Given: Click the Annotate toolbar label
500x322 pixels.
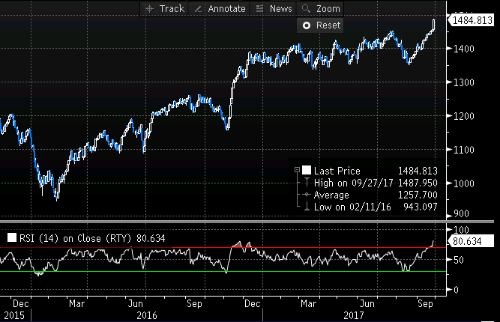Looking at the screenshot, I should [226, 9].
